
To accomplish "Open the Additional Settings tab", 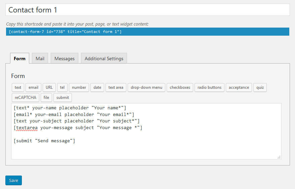I will [104, 59].
